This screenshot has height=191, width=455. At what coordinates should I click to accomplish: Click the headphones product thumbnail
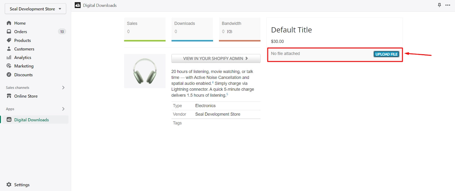[145, 71]
